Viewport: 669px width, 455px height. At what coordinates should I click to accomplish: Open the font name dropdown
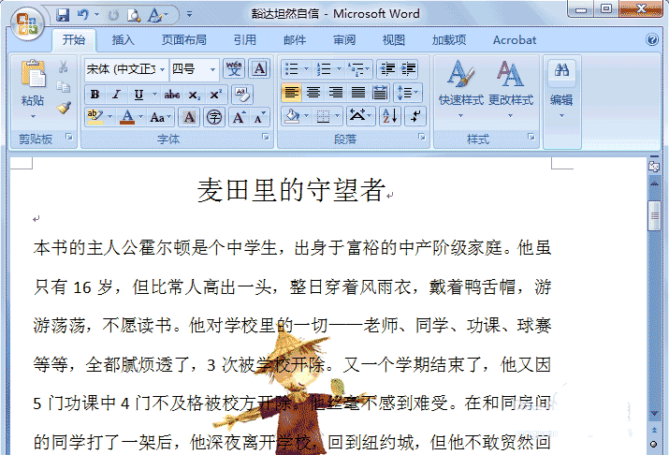click(164, 69)
